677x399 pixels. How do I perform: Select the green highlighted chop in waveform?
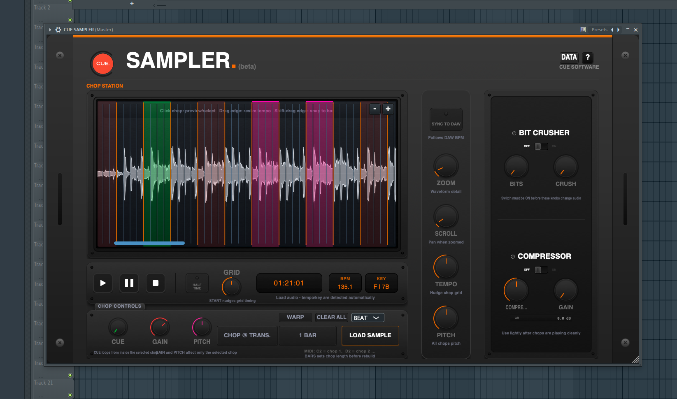[x=157, y=174]
